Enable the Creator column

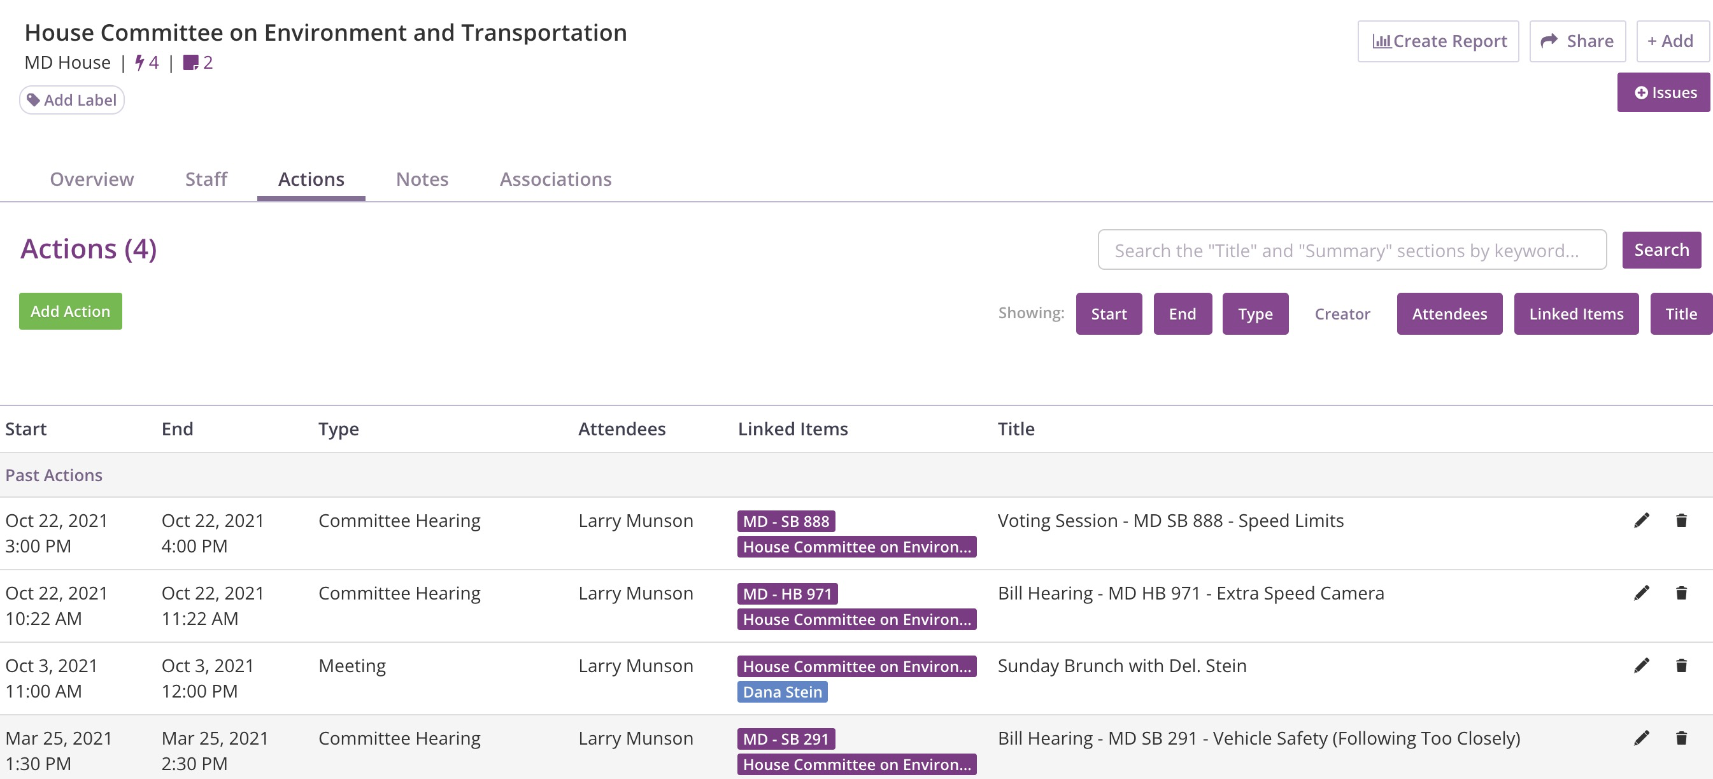click(x=1342, y=314)
